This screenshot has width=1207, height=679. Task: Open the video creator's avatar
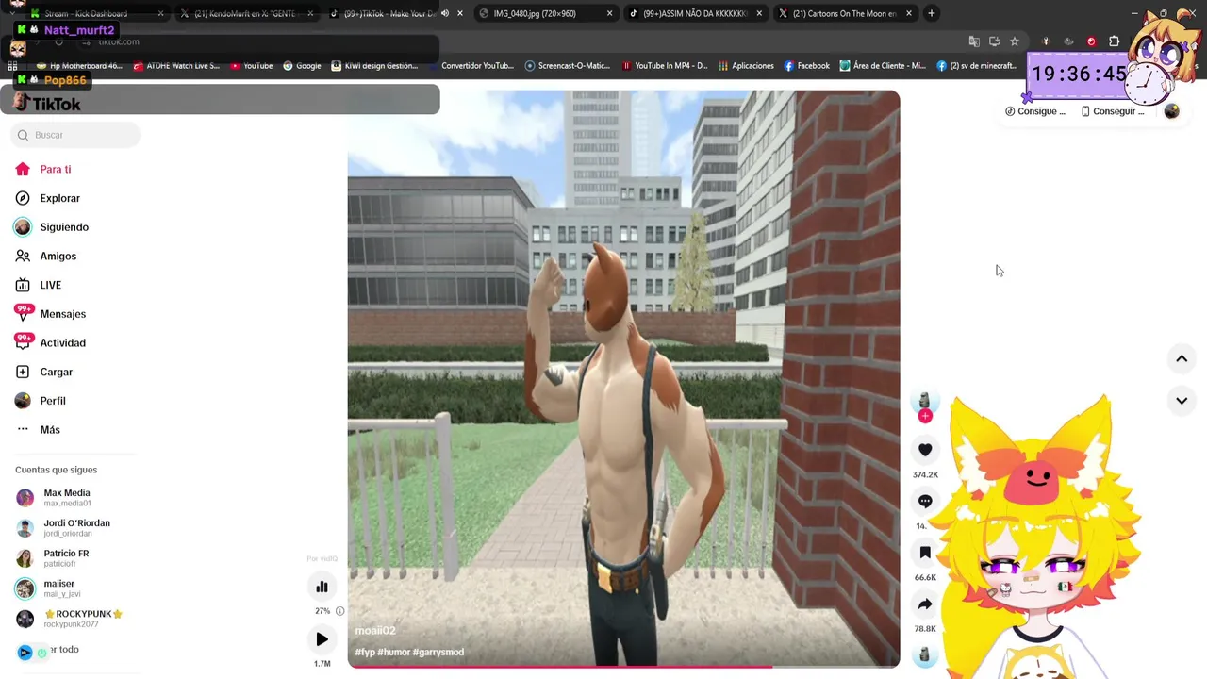coord(925,402)
